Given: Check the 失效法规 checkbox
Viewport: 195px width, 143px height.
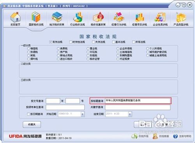Looking at the screenshot, I should coord(93,42).
